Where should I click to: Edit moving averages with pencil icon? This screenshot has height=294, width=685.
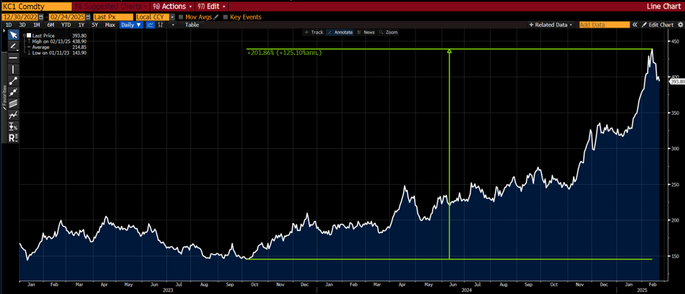point(215,17)
